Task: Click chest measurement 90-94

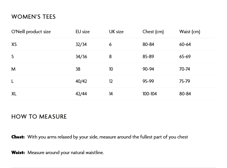Action: (148, 69)
